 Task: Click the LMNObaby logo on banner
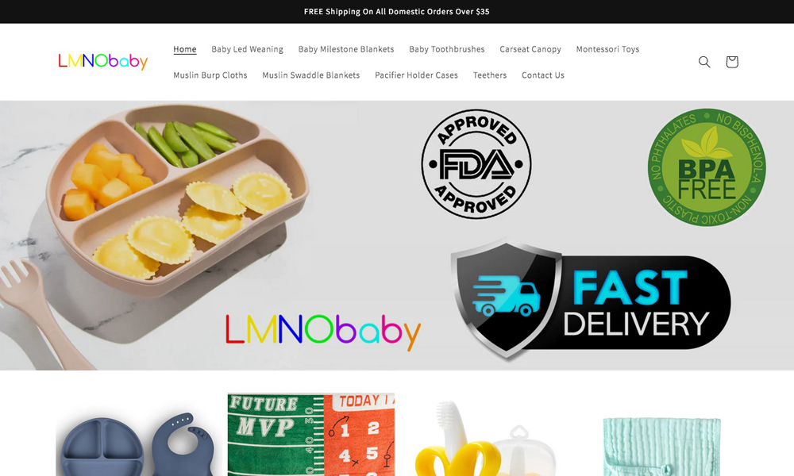click(x=323, y=332)
